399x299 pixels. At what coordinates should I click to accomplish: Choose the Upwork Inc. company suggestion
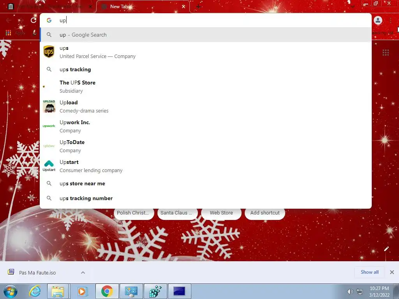pyautogui.click(x=206, y=127)
